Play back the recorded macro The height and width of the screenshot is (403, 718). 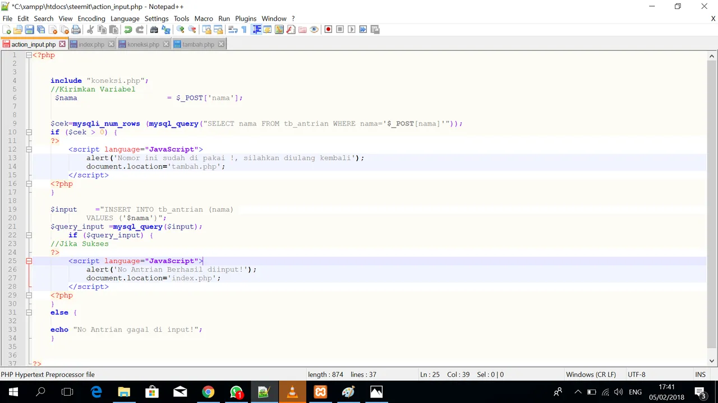coord(351,30)
